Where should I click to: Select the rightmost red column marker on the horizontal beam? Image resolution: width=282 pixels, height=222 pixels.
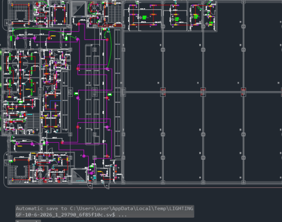click(x=243, y=92)
